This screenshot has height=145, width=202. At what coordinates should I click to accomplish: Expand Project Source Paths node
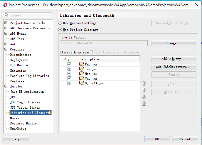tap(6, 23)
